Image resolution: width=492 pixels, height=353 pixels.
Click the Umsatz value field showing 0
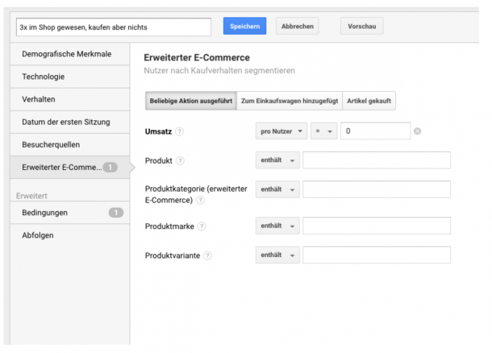tap(376, 131)
